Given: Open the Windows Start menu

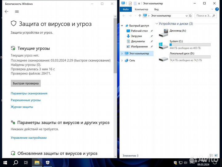Looking at the screenshot, I should click(x=5, y=163).
